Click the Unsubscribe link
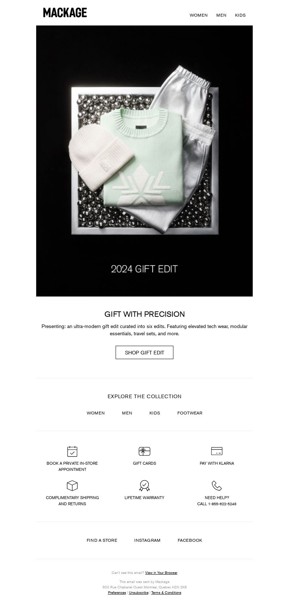This screenshot has height=613, width=289. [139, 593]
